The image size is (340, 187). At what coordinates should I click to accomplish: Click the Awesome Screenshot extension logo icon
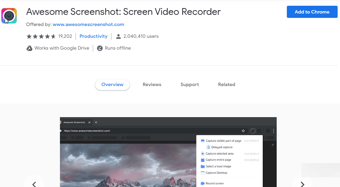pos(9,16)
